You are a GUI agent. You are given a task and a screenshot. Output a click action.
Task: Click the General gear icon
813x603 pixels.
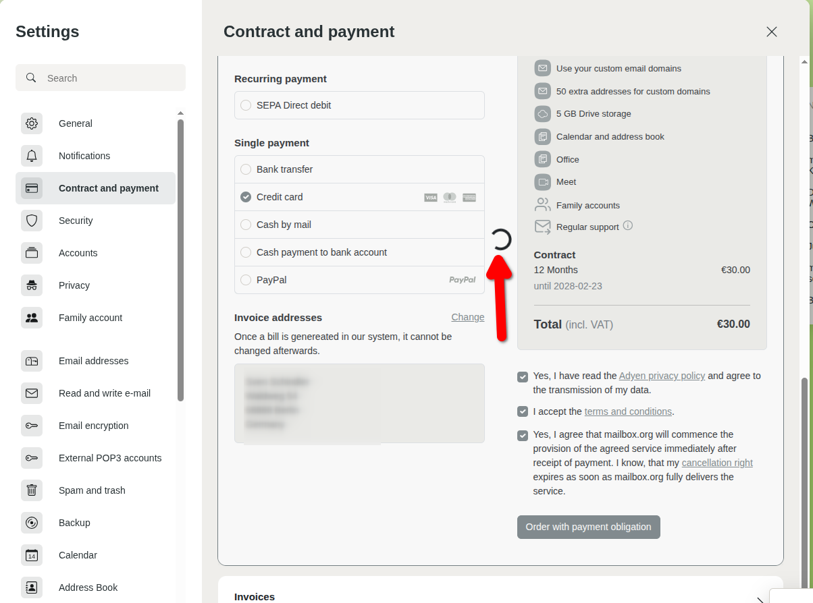coord(32,123)
